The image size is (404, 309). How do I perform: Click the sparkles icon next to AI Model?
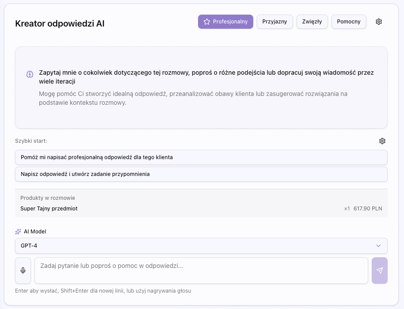[18, 231]
